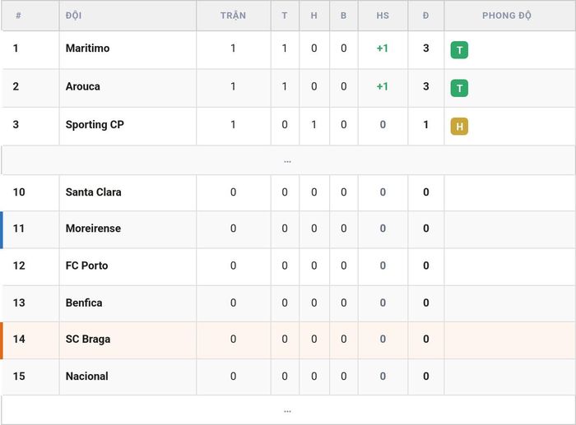Image resolution: width=576 pixels, height=425 pixels.
Task: Open the FC Porto team page
Action: tap(86, 266)
